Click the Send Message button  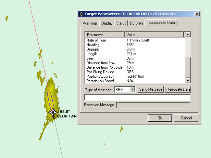coord(151,89)
